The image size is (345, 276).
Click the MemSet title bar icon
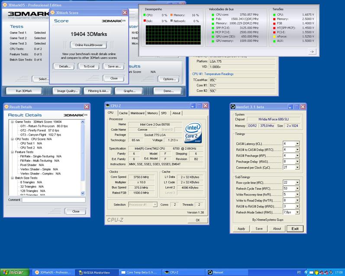(x=233, y=107)
